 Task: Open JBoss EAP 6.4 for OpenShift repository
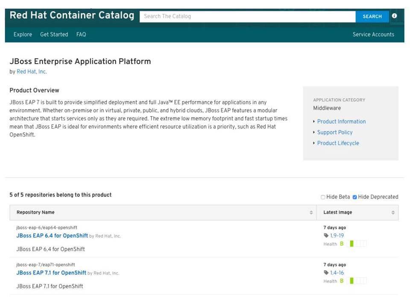tap(52, 235)
